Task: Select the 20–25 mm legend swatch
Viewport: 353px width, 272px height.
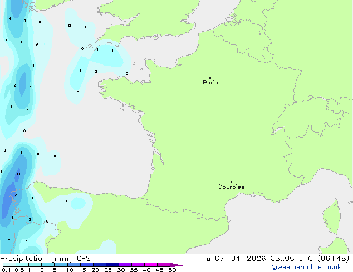Action: coord(99,265)
